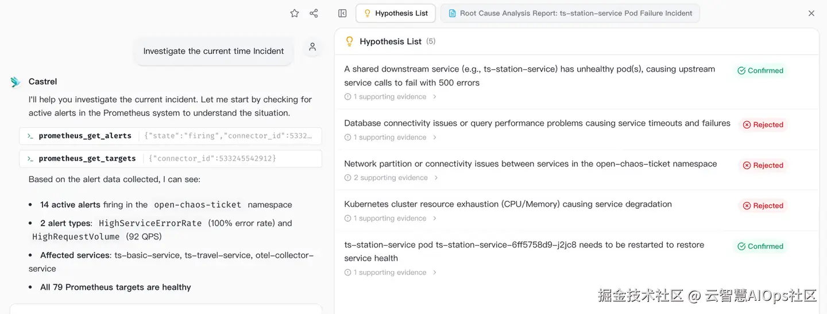Click the star favorite icon
The image size is (827, 314).
(295, 13)
